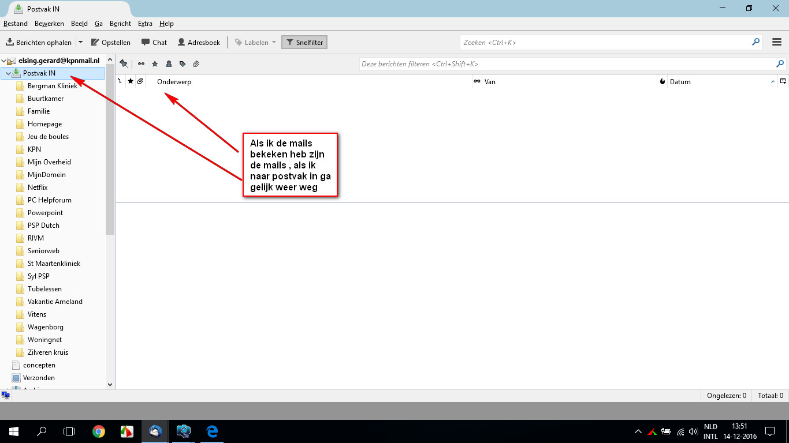Open the Adresboek toolbar button
This screenshot has height=443, width=789.
pos(199,42)
